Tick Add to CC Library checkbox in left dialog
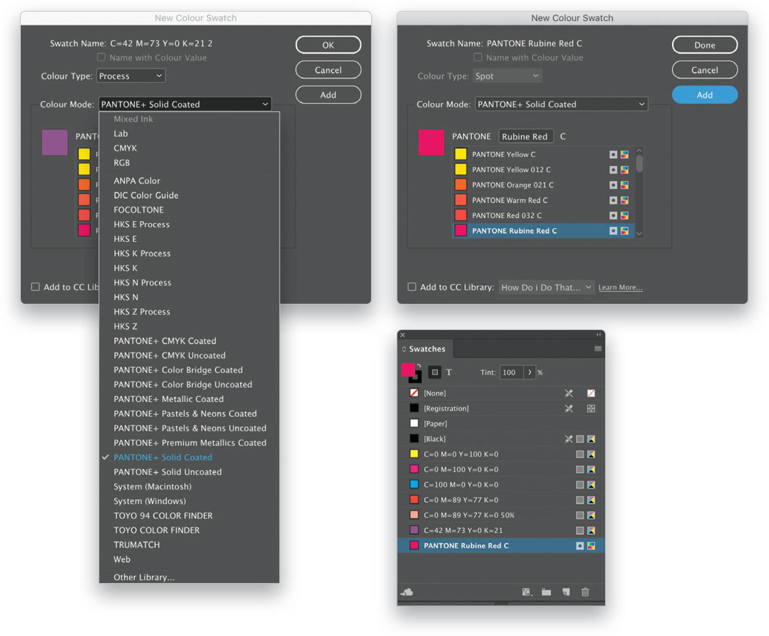This screenshot has width=769, height=636. tap(35, 287)
